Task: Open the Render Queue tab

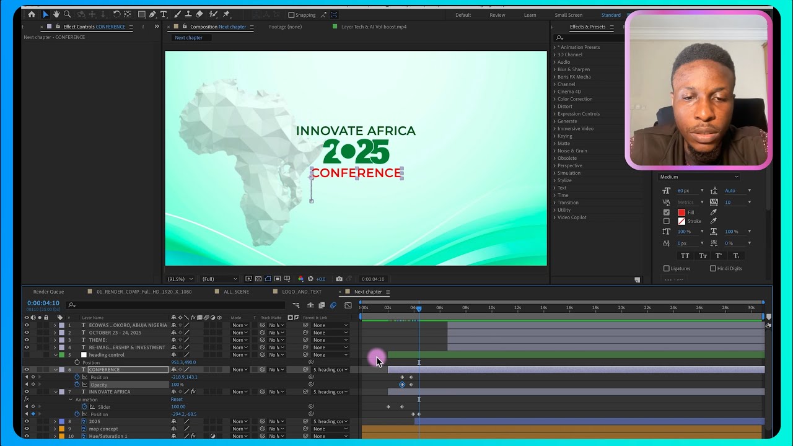Action: [x=48, y=292]
